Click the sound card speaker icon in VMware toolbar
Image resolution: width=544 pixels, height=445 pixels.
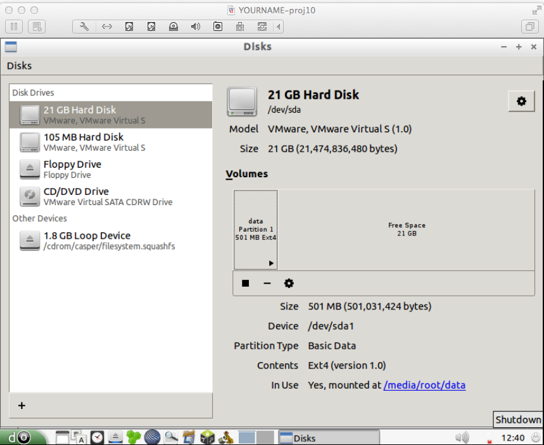[x=196, y=27]
